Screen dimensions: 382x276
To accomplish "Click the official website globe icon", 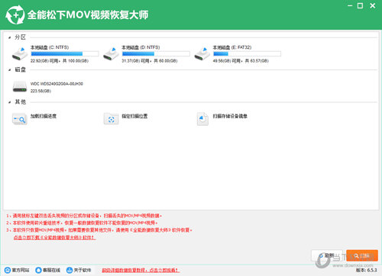I will tap(8, 270).
